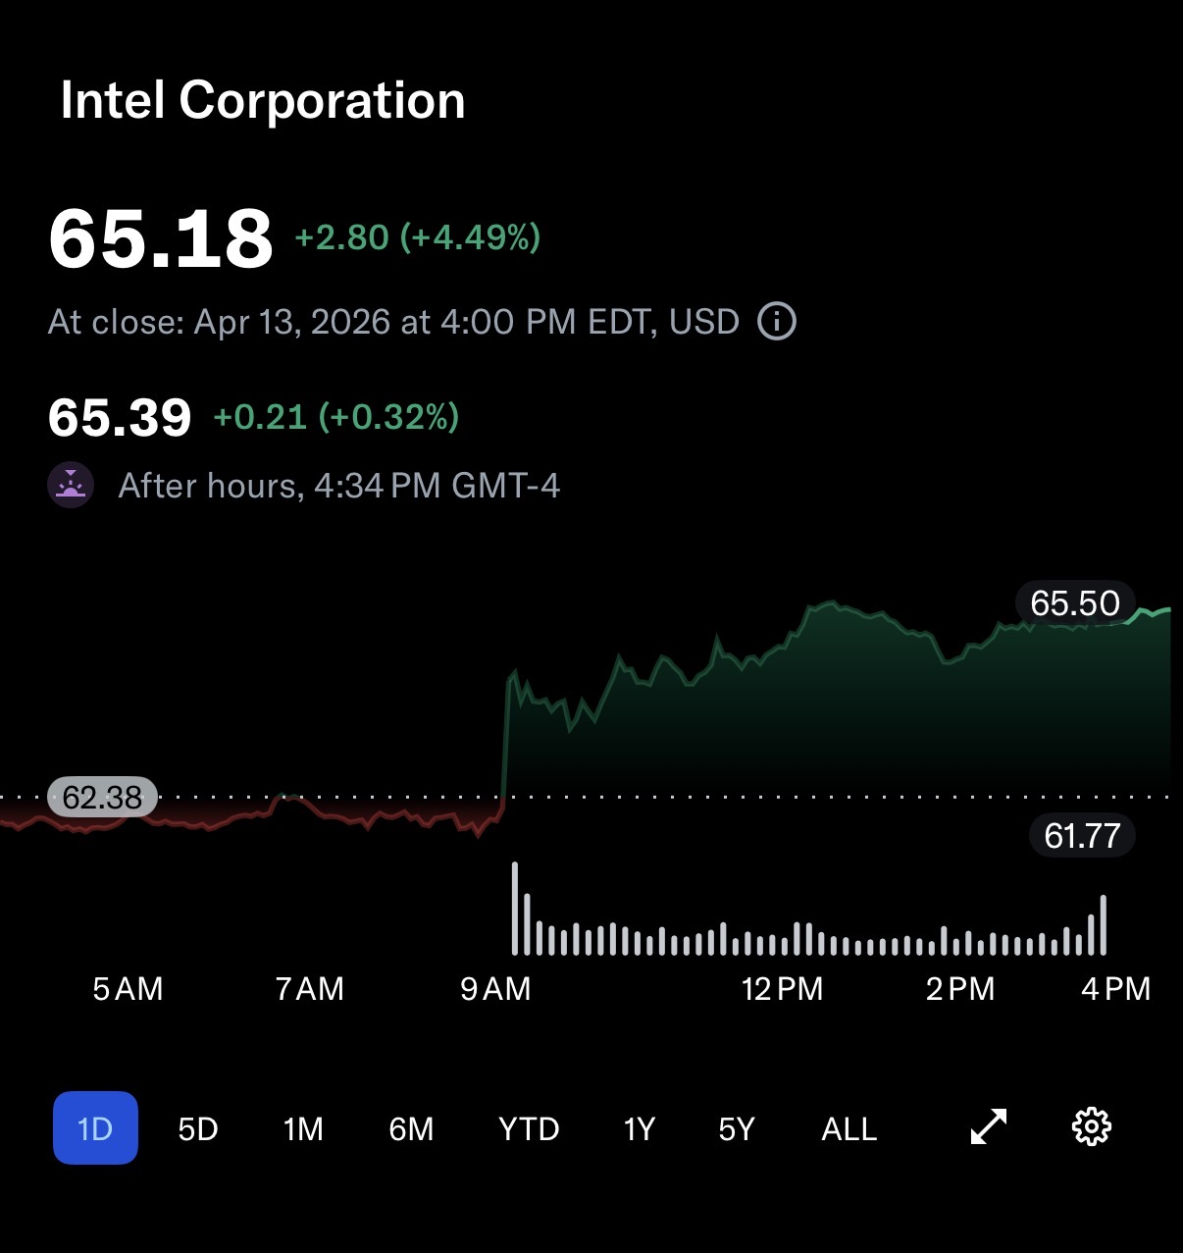Select the 5Y chart range

click(737, 1128)
